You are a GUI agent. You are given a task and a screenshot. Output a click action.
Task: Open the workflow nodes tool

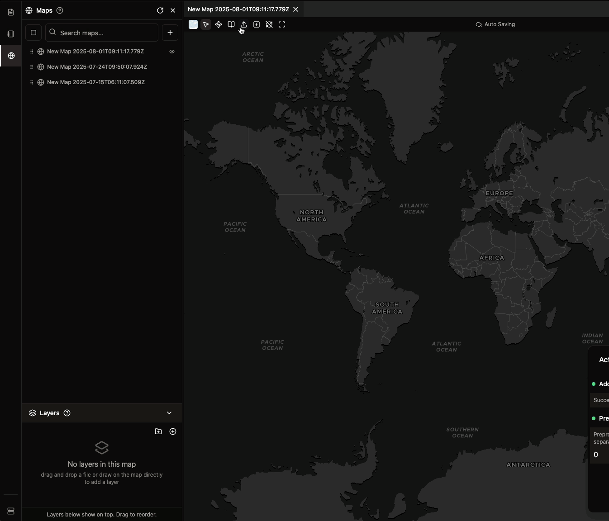point(219,24)
